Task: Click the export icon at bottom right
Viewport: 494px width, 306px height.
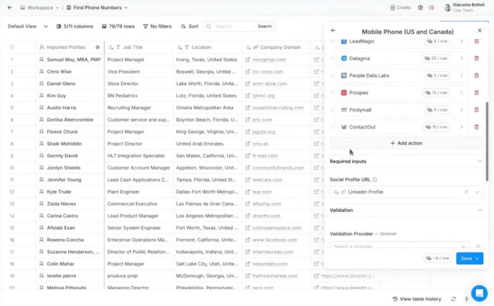Action: coord(466,299)
